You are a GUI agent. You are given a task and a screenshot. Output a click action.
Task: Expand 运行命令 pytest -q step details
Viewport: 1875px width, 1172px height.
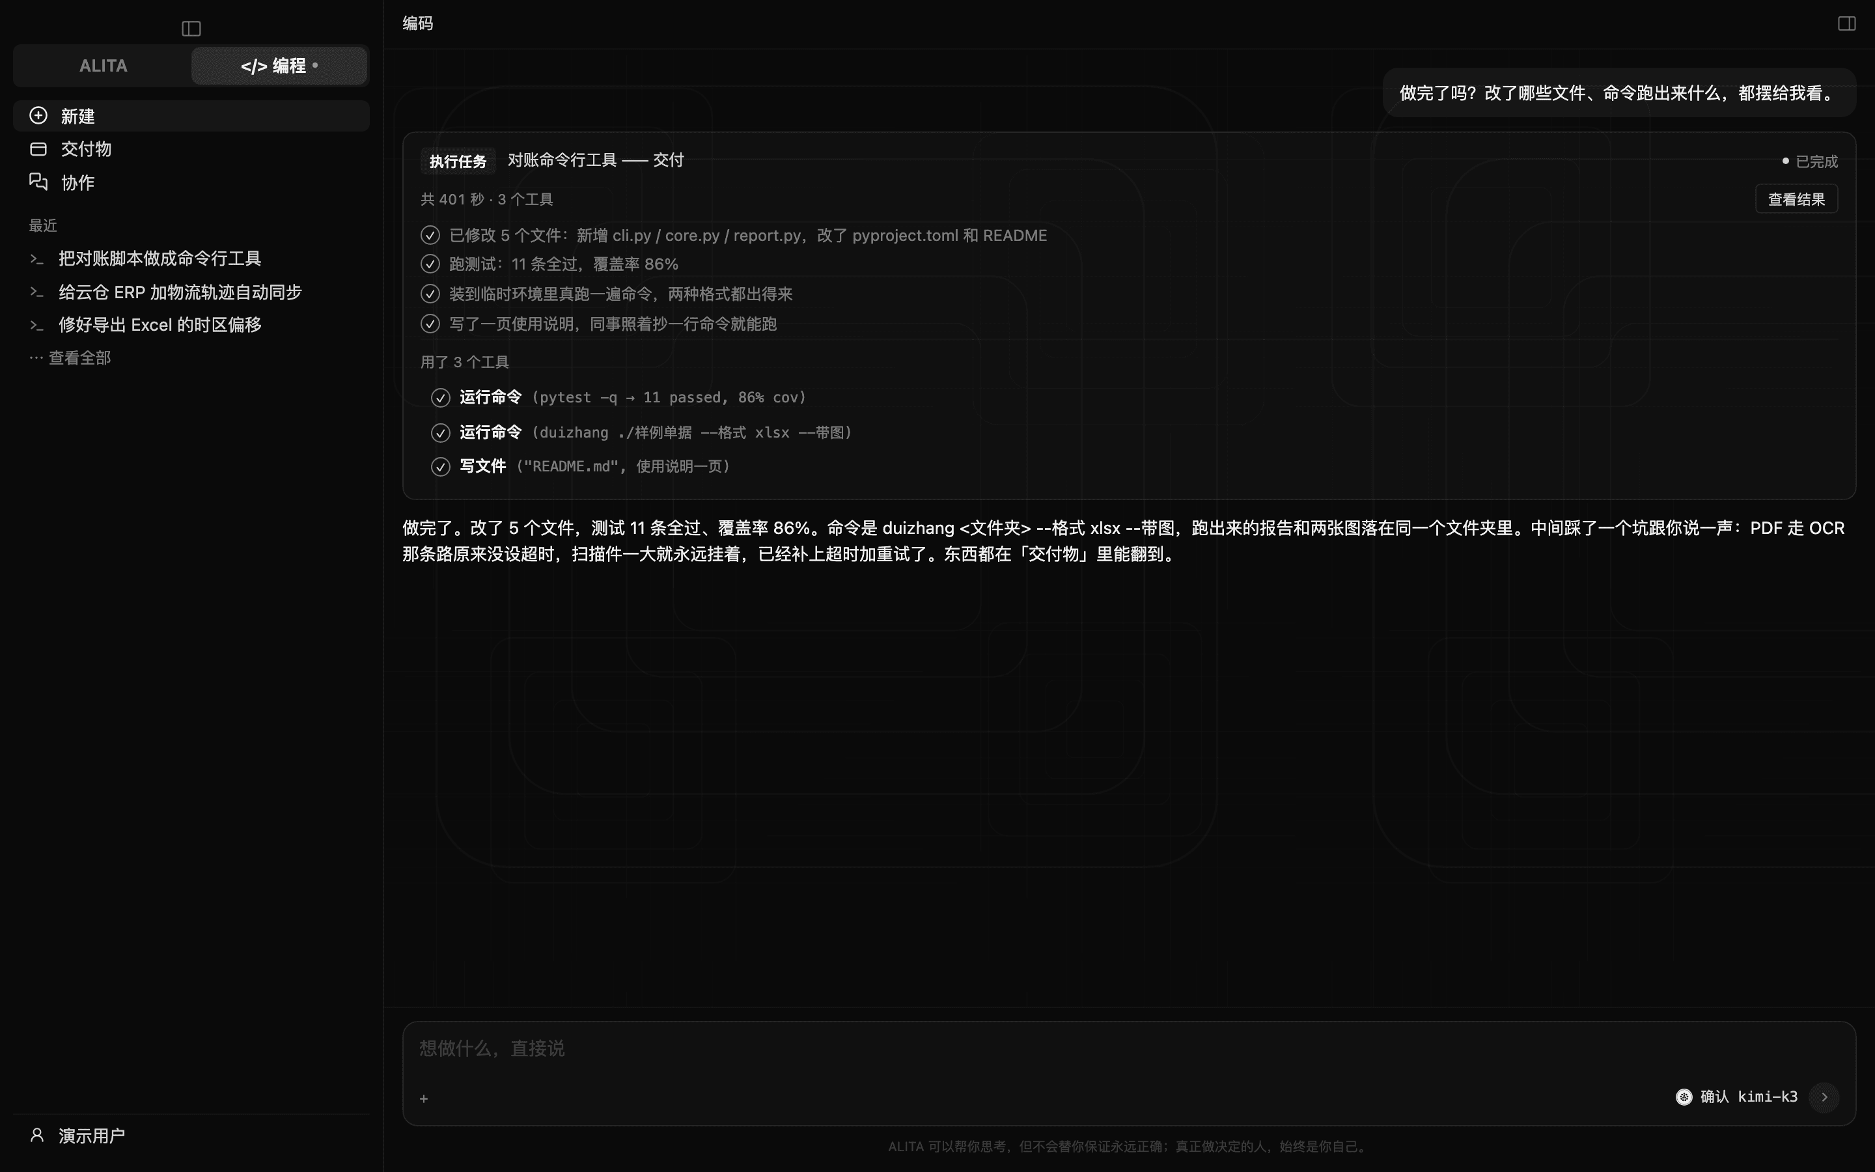click(618, 398)
